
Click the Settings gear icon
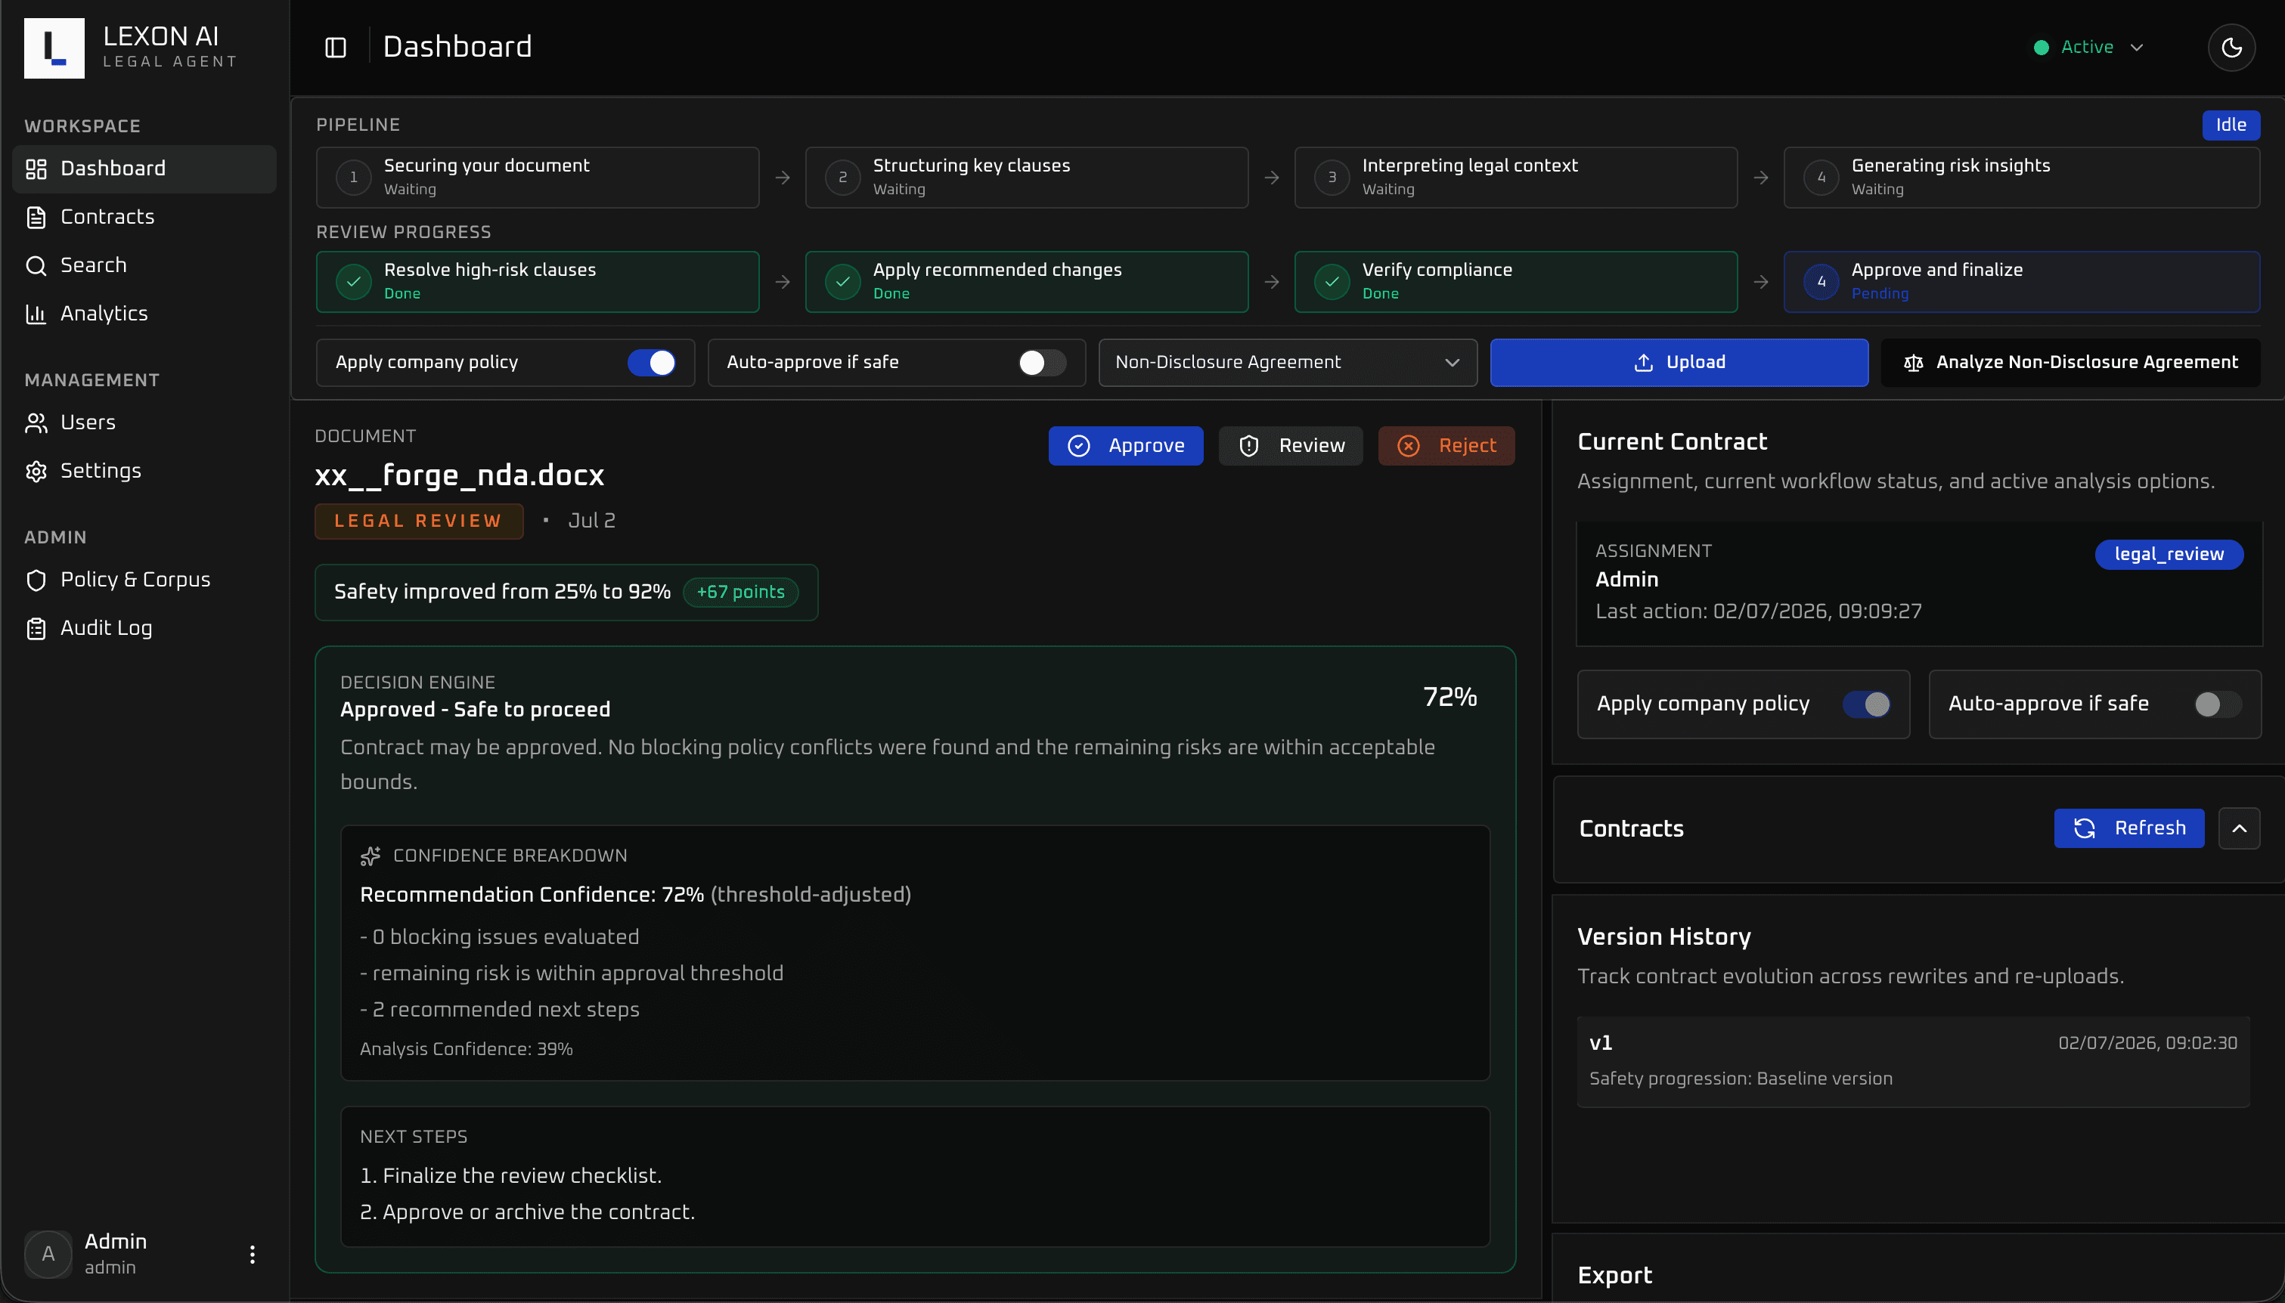(x=36, y=471)
